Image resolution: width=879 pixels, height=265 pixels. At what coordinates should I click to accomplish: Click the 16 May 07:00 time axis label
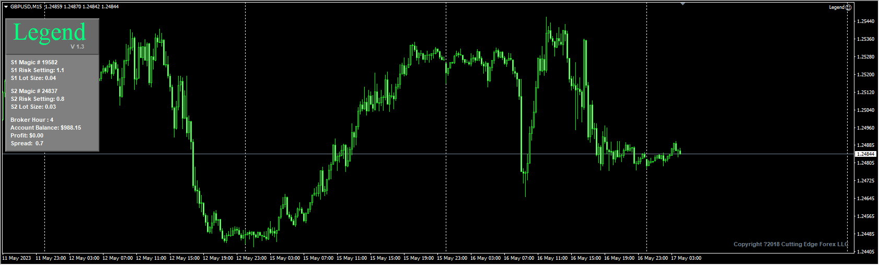point(519,258)
